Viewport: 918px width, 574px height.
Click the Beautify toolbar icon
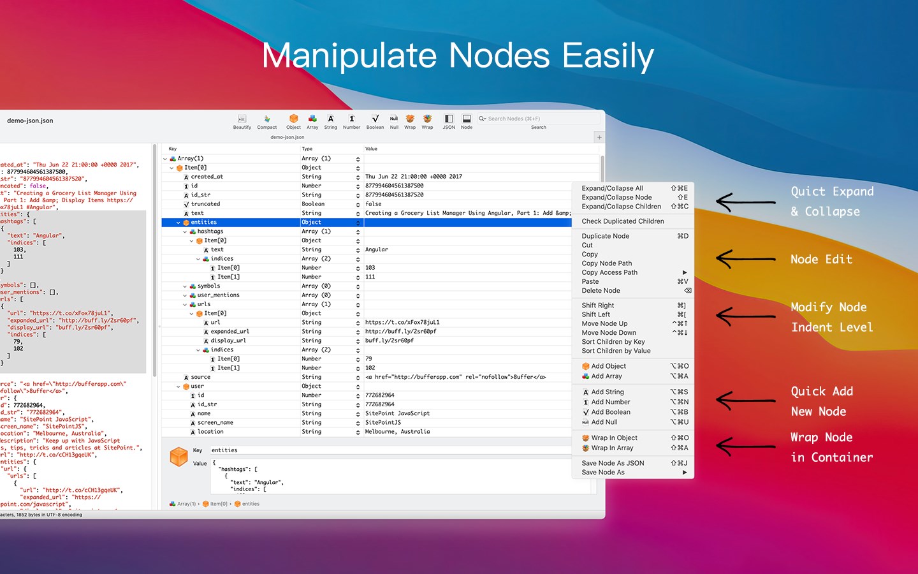(x=242, y=119)
